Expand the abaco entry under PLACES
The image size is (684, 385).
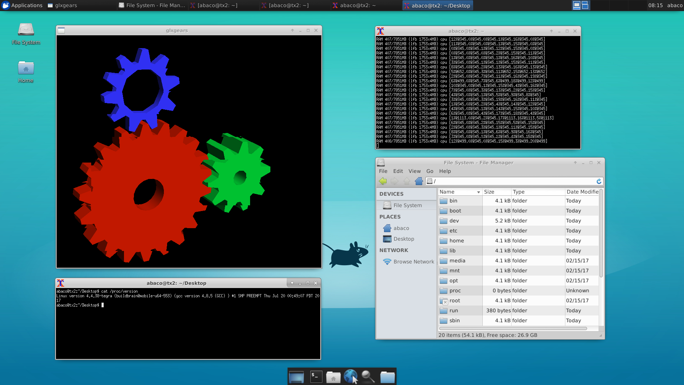coord(401,228)
